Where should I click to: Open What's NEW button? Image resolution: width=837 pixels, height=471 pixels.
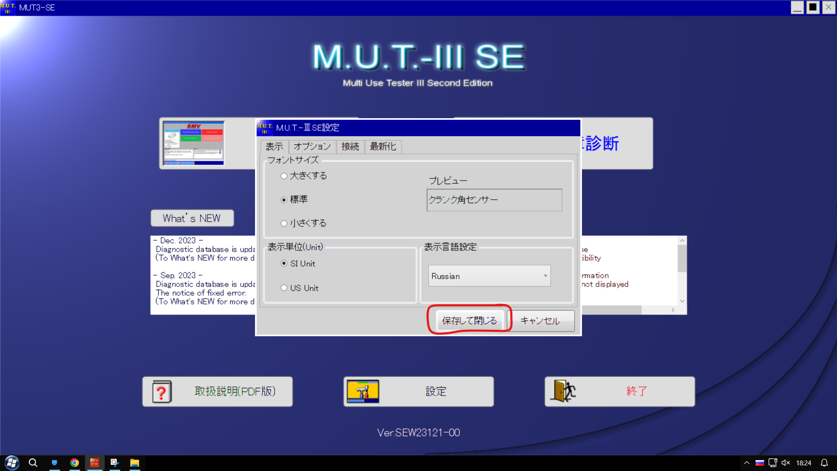(192, 218)
